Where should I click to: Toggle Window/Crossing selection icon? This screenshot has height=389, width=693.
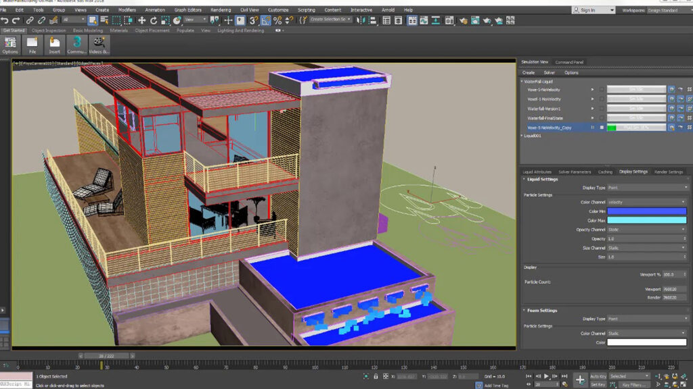pyautogui.click(x=128, y=20)
